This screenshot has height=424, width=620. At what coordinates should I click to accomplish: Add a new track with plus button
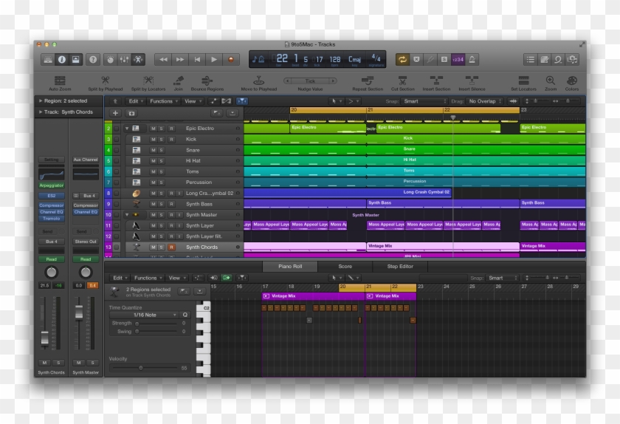pyautogui.click(x=115, y=113)
